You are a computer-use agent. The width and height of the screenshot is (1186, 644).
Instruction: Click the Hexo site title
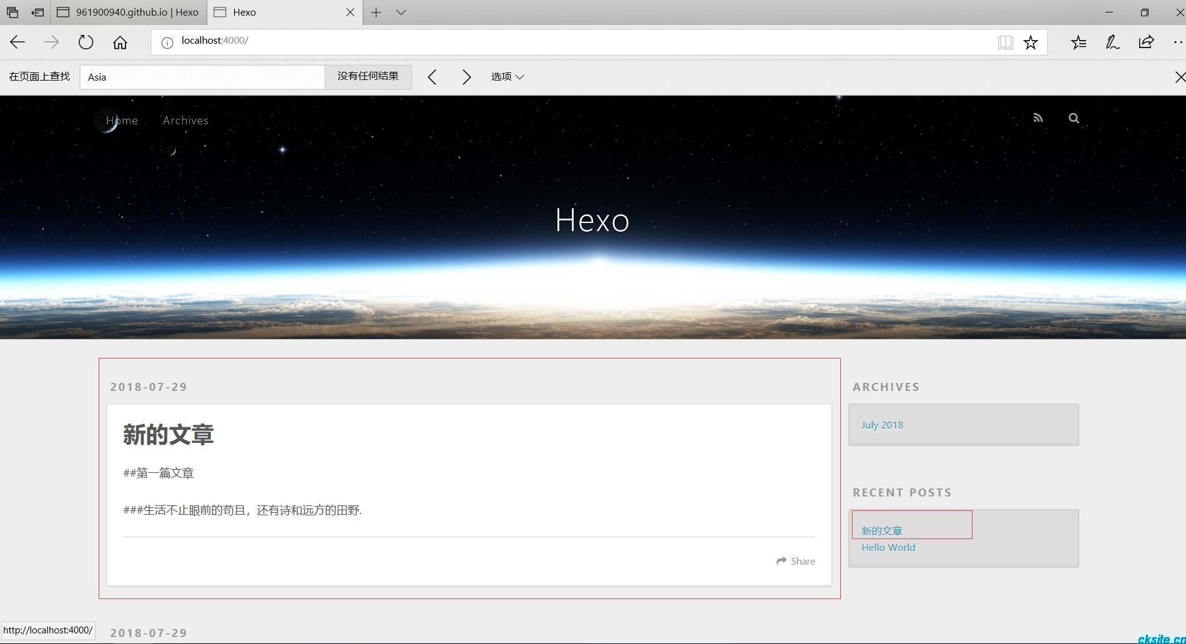[592, 220]
